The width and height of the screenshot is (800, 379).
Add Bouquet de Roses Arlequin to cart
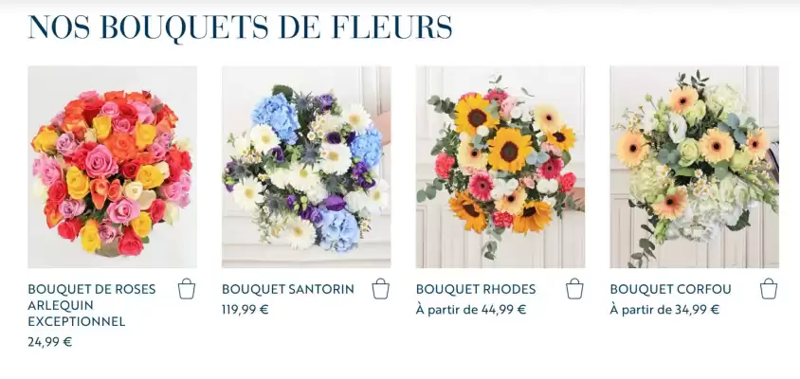coord(187,289)
